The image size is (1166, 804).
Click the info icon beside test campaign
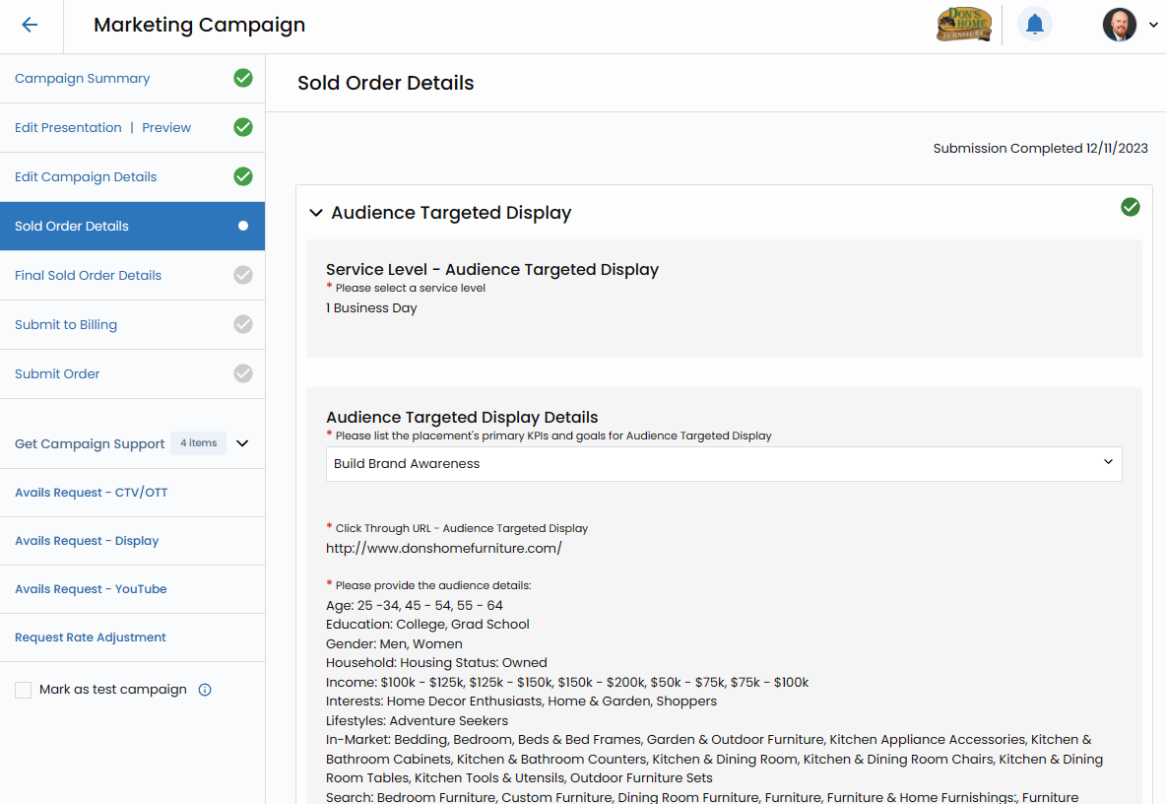click(205, 690)
